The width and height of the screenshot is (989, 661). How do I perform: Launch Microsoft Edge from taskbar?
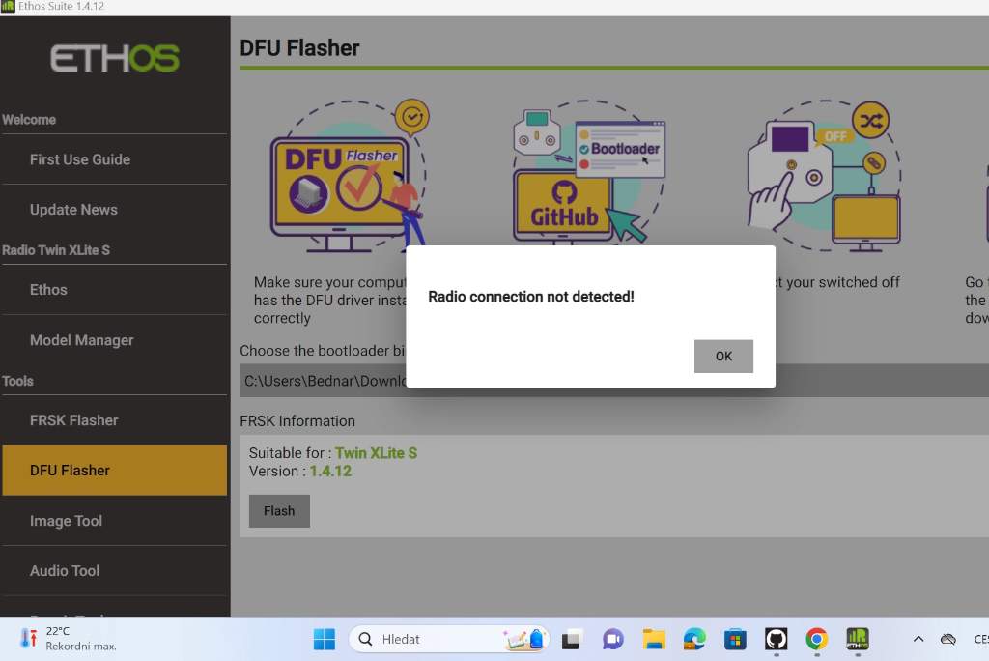[x=695, y=639]
